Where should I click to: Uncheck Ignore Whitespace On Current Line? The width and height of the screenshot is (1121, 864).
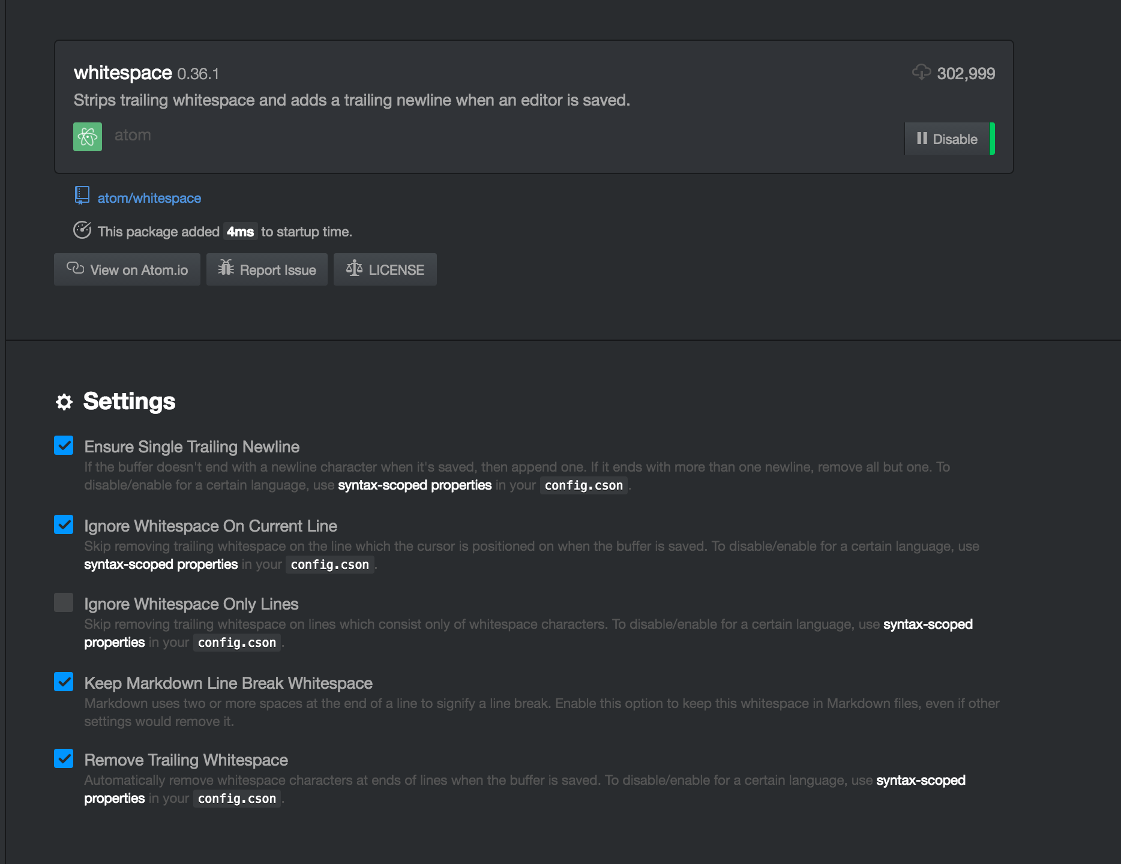click(x=64, y=525)
